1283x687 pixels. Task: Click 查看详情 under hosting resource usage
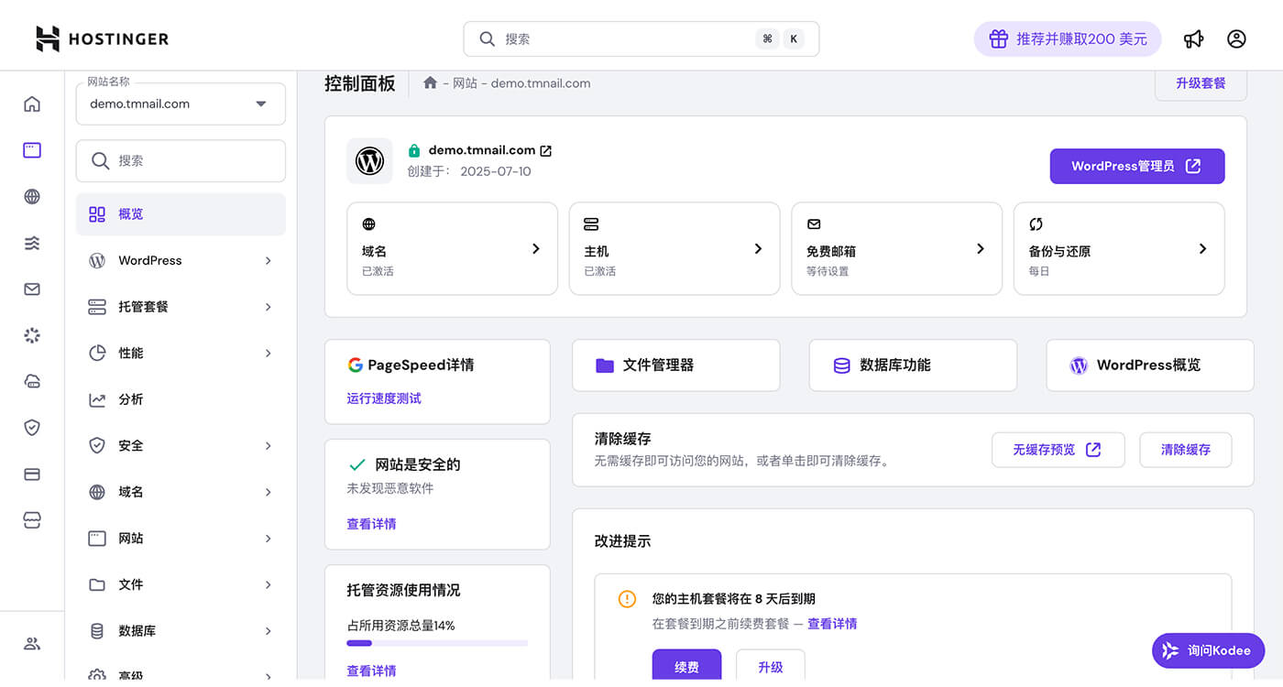coord(371,671)
